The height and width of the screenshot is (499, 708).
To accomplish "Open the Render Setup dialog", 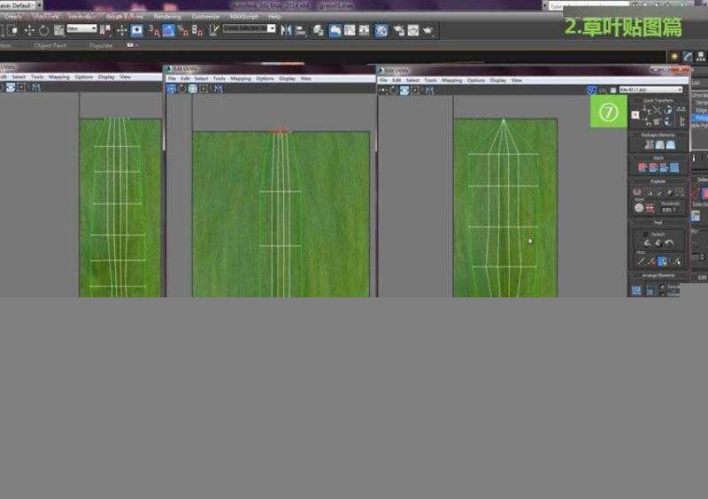I will point(399,30).
